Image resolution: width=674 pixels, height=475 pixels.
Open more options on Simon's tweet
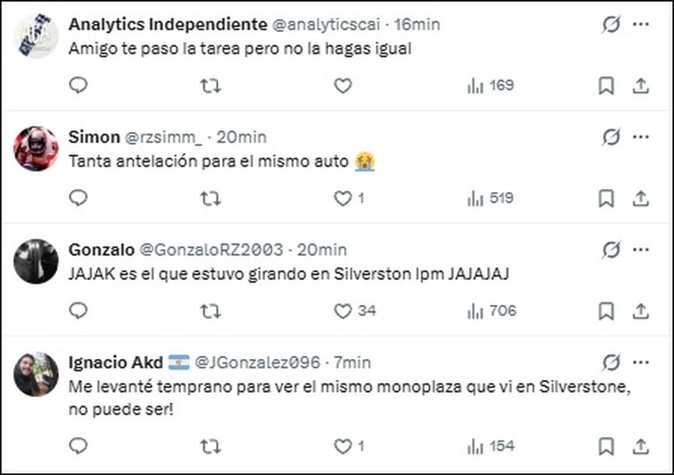point(641,137)
